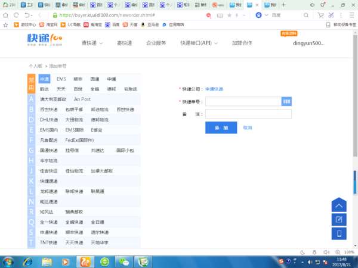Image resolution: width=358 pixels, height=268 pixels.
Task: Open the Windows Start button
Action: coord(8,262)
